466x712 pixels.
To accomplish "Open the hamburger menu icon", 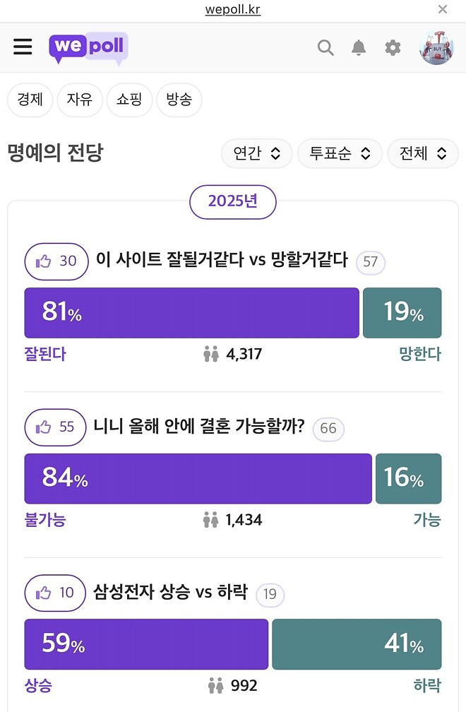I will coord(23,47).
